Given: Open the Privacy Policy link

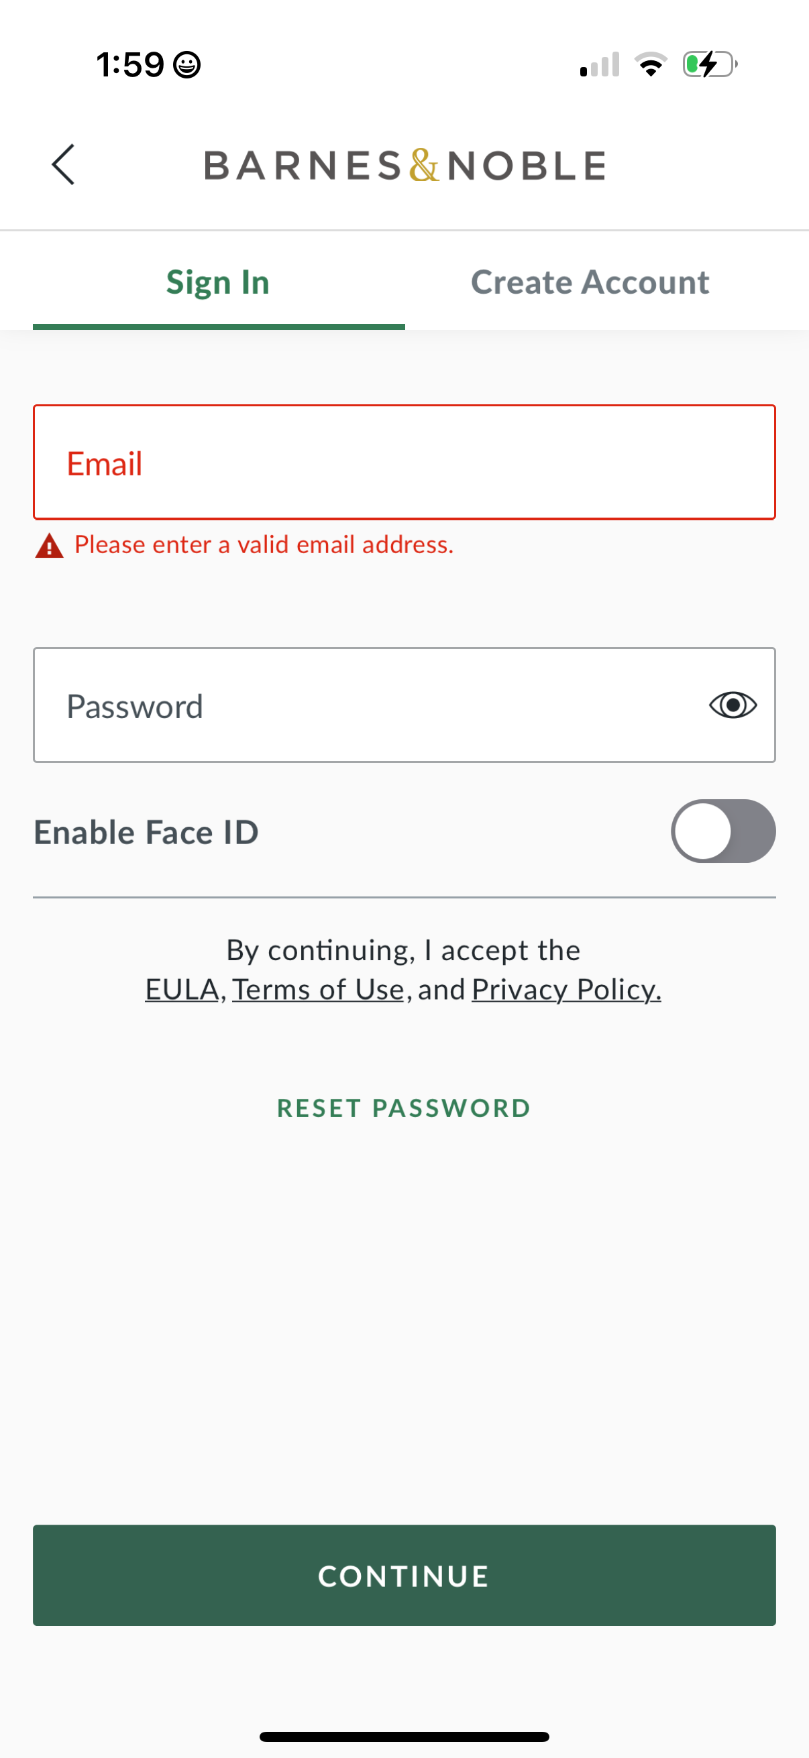Looking at the screenshot, I should [566, 990].
